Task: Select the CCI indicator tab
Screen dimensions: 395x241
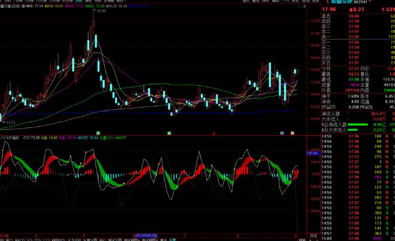Action: (x=47, y=240)
